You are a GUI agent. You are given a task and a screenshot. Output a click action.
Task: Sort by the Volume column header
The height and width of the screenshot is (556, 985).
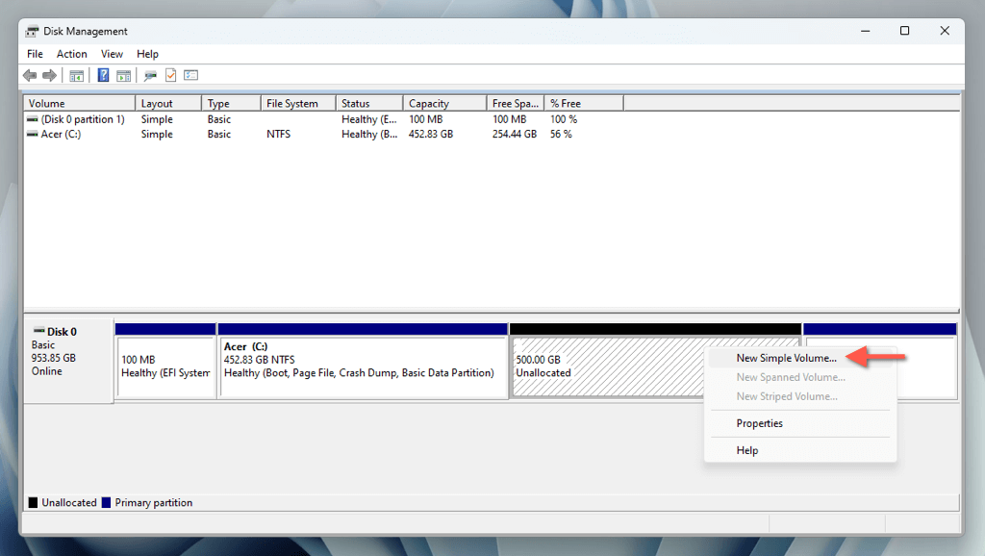(79, 103)
